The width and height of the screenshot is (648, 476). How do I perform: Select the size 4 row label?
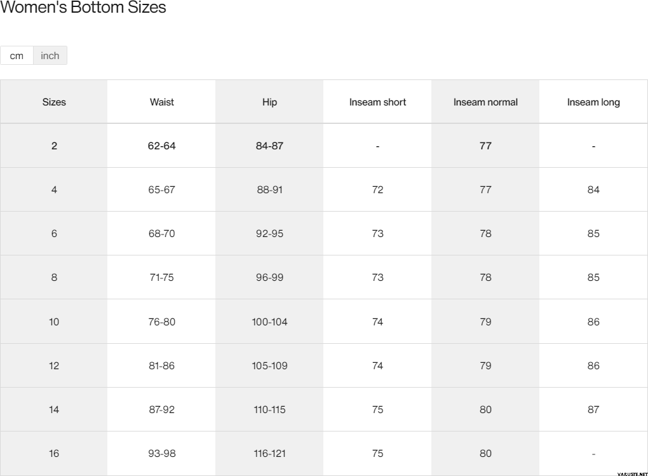click(x=54, y=190)
